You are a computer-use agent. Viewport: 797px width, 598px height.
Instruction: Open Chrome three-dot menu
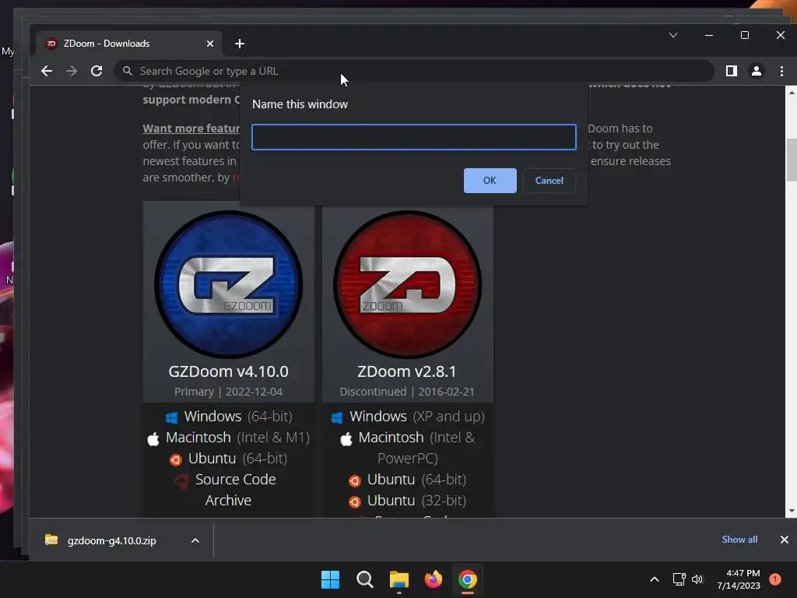pyautogui.click(x=781, y=71)
